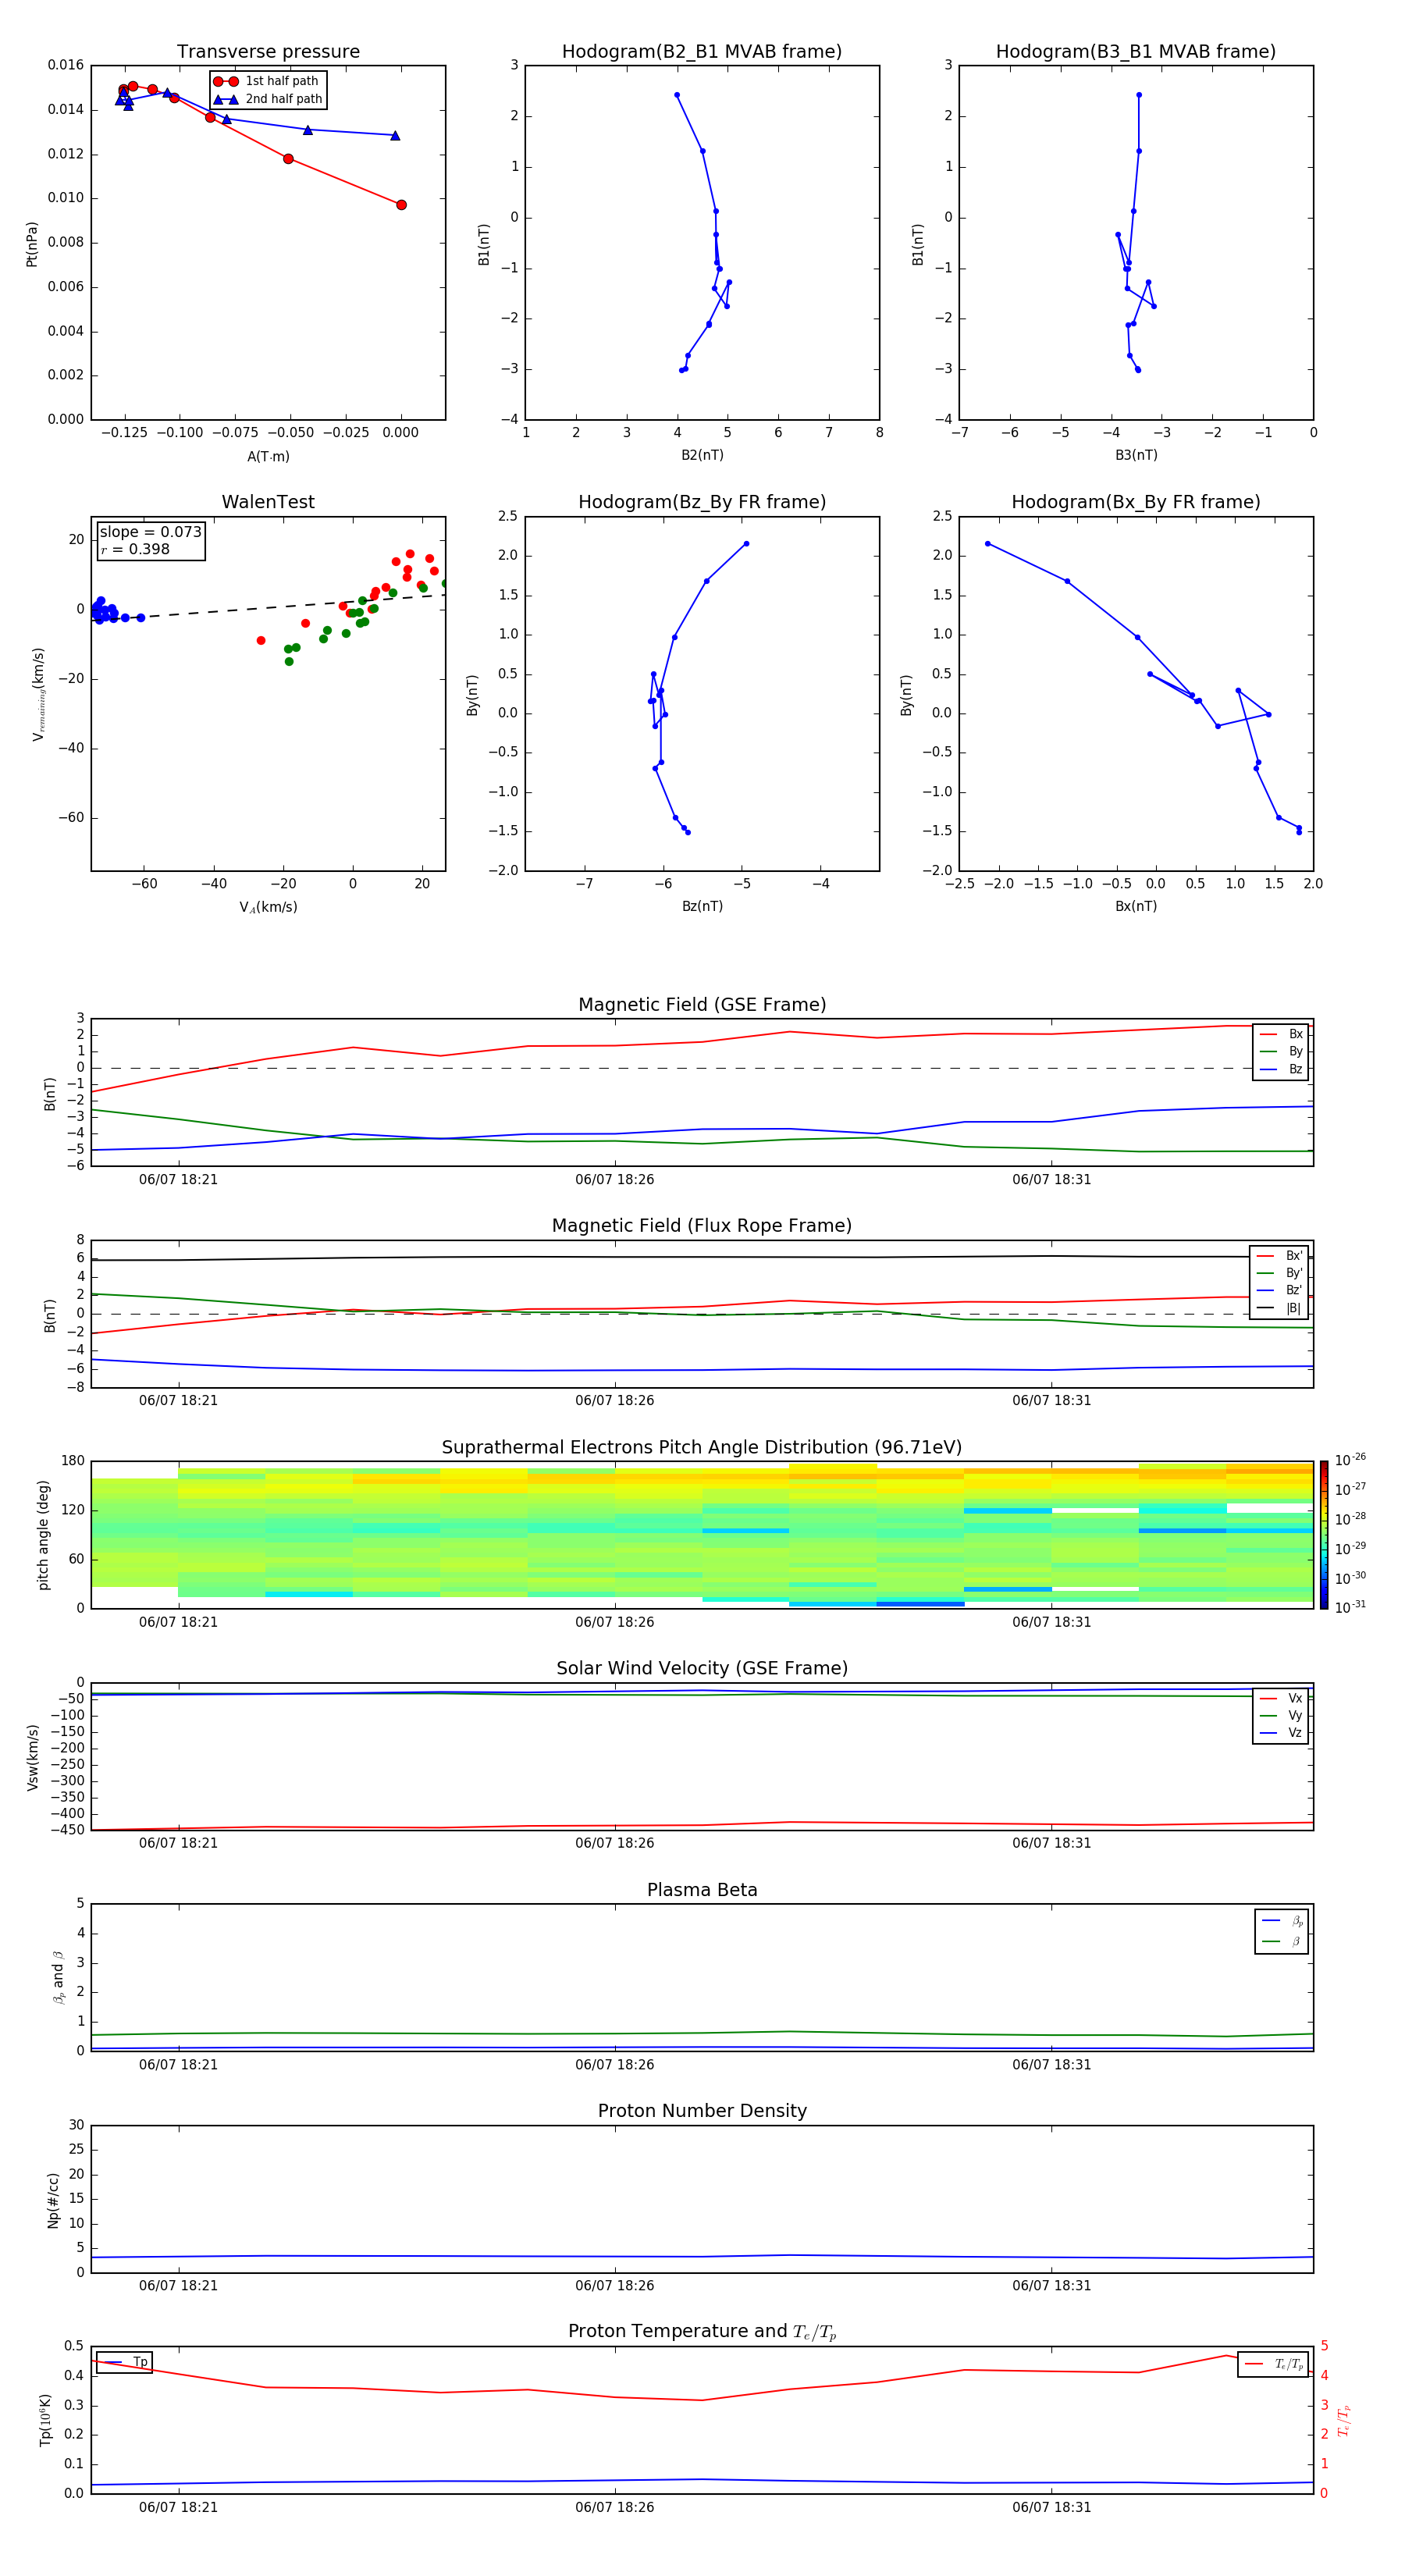
Task: Select the Bx entry in GSE legend
Action: point(1281,1034)
